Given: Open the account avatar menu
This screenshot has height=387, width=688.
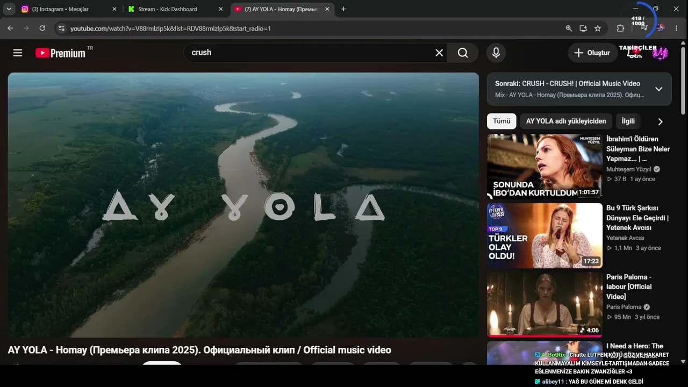Looking at the screenshot, I should click(660, 53).
